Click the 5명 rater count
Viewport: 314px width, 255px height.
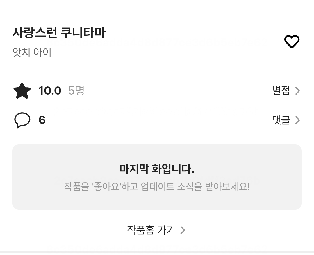(76, 91)
